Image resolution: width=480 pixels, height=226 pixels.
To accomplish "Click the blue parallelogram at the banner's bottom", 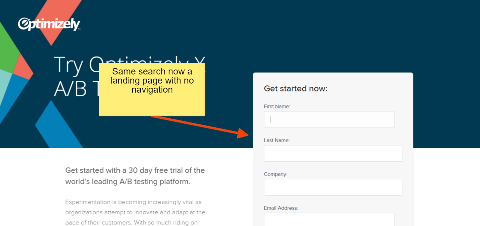I will (59, 125).
